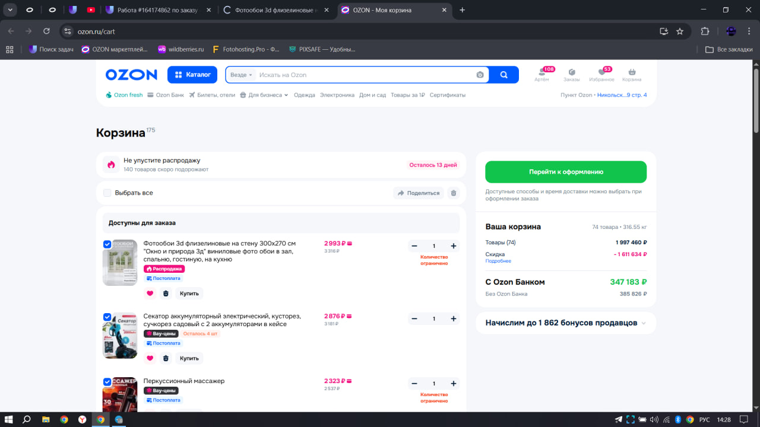760x427 pixels.
Task: Open Ozon fresh link
Action: pyautogui.click(x=124, y=95)
